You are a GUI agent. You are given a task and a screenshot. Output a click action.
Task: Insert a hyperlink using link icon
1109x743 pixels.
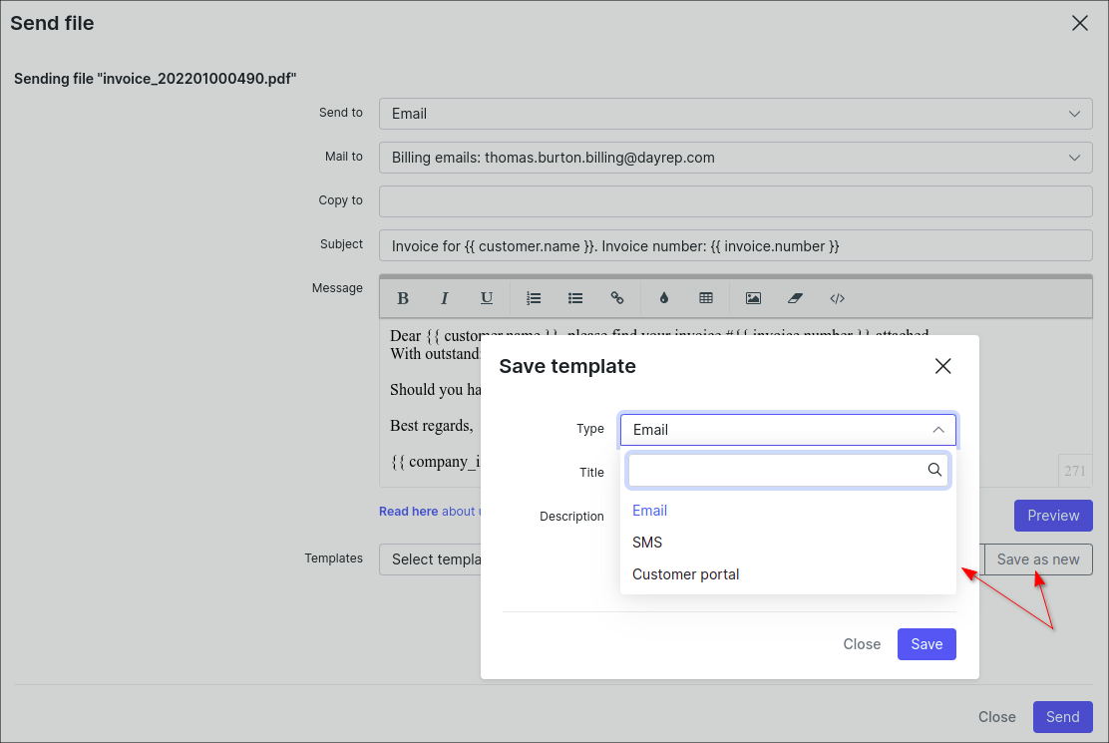pyautogui.click(x=617, y=298)
